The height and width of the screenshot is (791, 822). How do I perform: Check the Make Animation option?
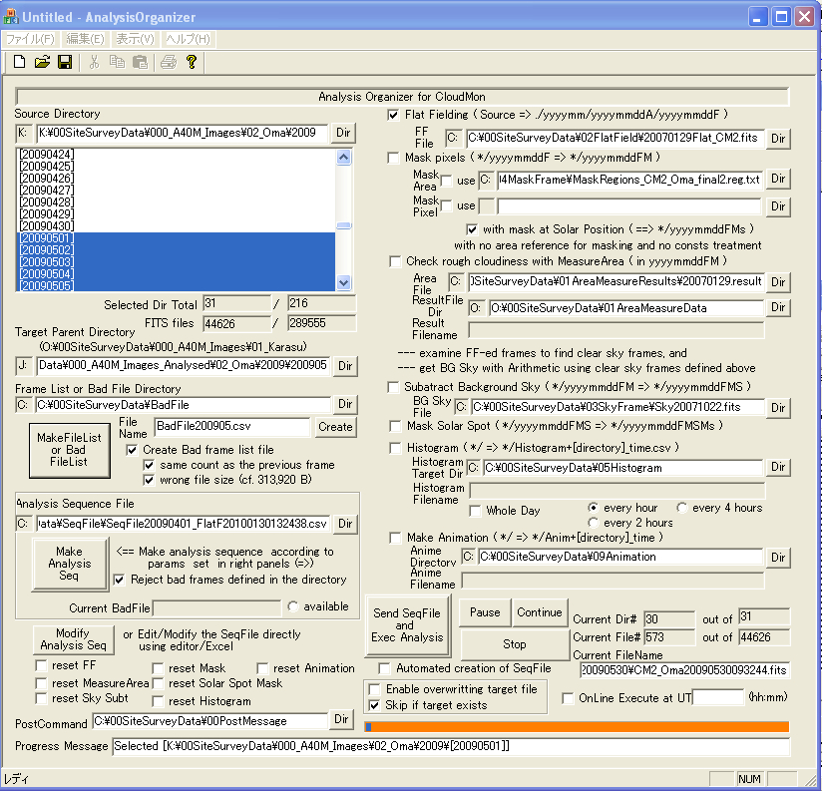(x=394, y=538)
